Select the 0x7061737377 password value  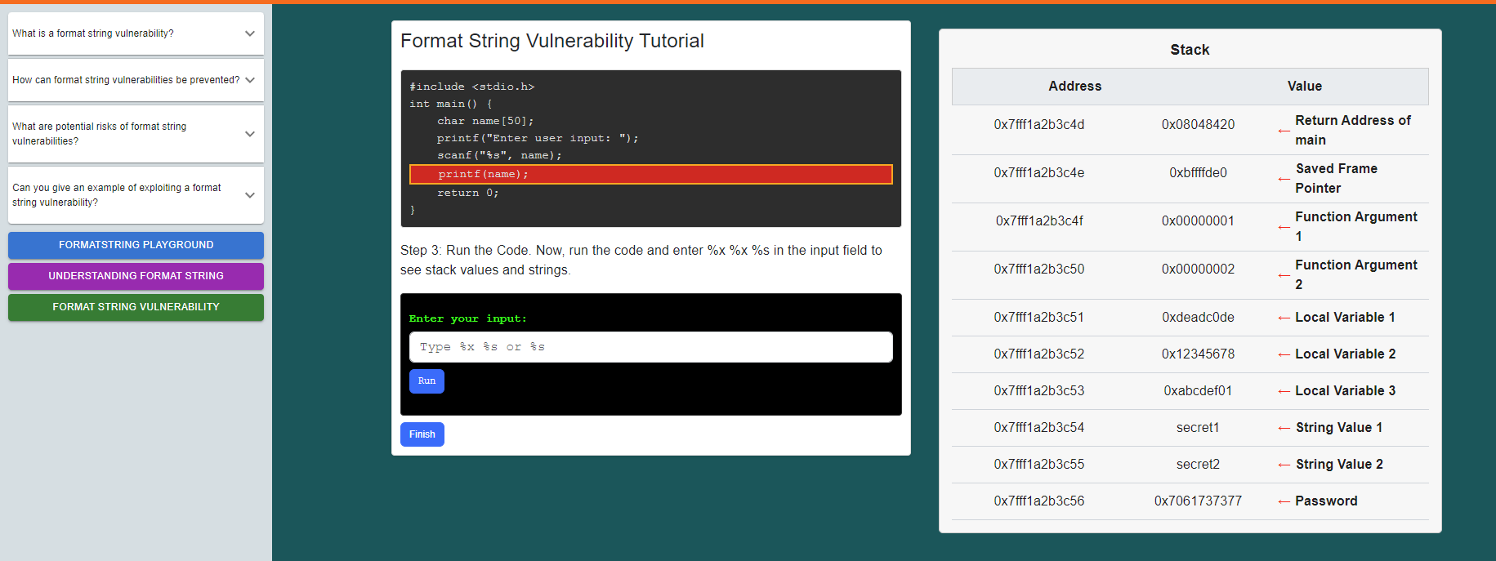click(1198, 501)
